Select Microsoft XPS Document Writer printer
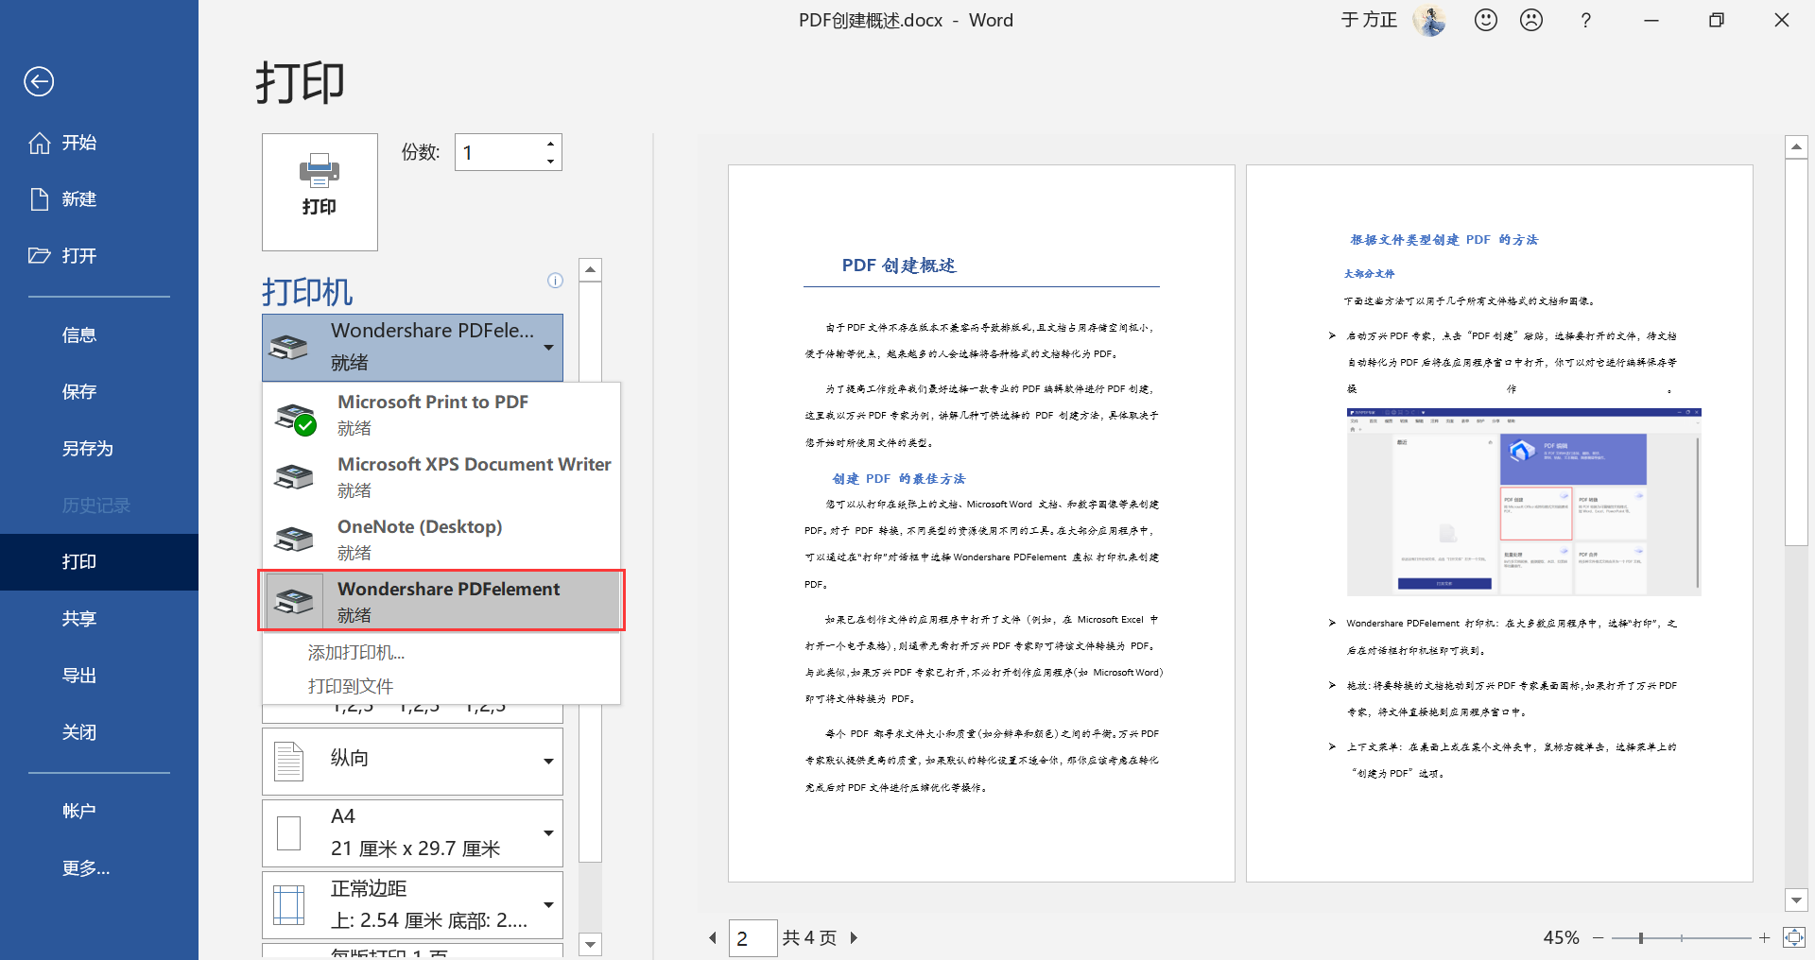This screenshot has height=960, width=1815. [441, 477]
